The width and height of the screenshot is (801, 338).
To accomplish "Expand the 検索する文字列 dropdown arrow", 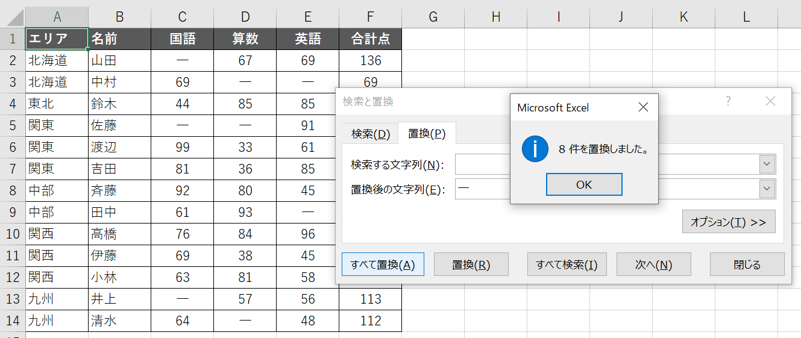I will [767, 164].
